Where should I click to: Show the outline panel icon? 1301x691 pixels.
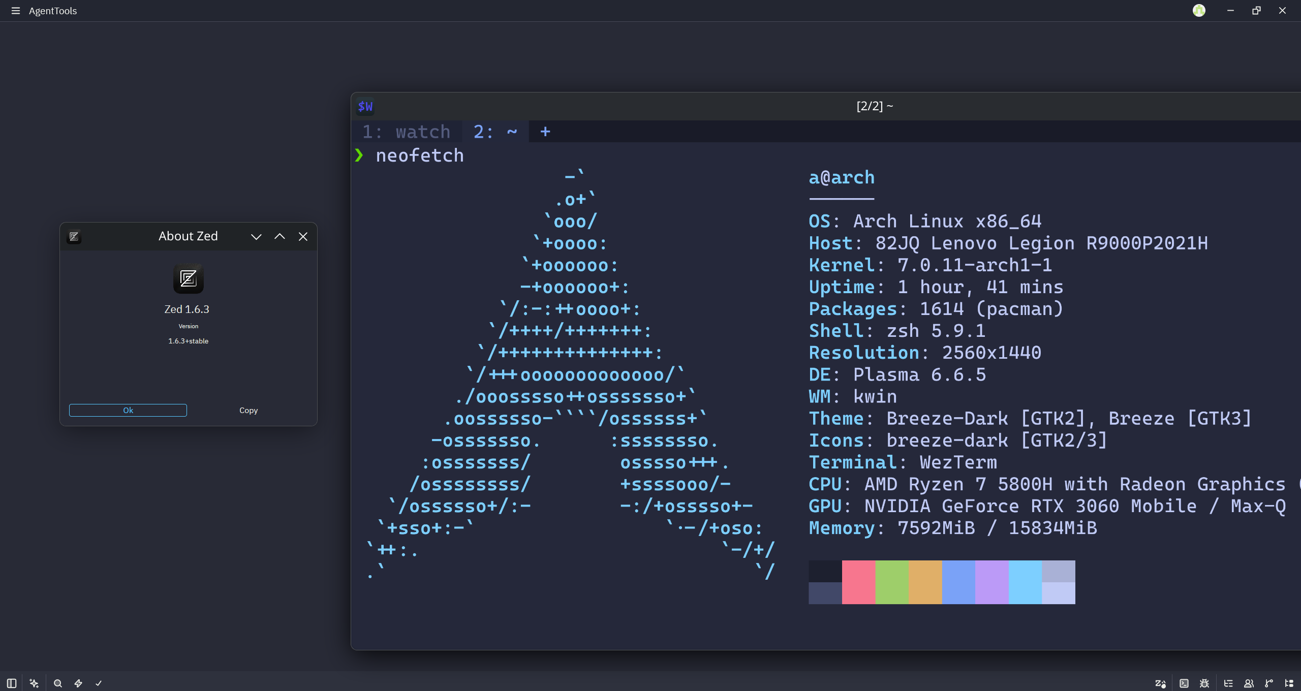coord(1228,683)
